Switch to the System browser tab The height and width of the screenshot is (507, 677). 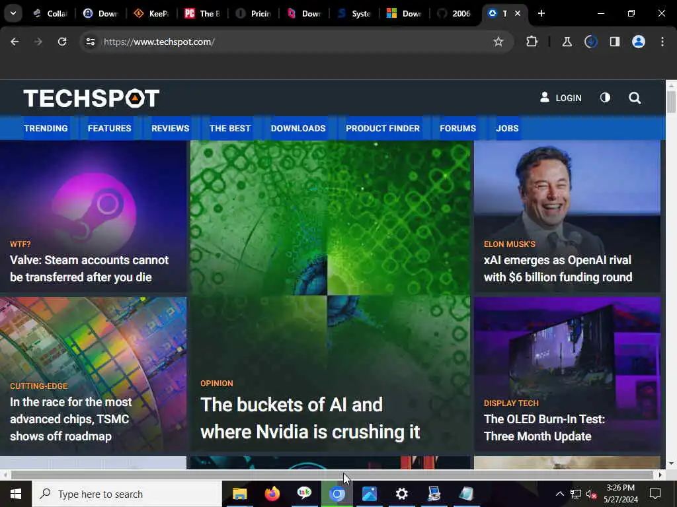coord(354,13)
